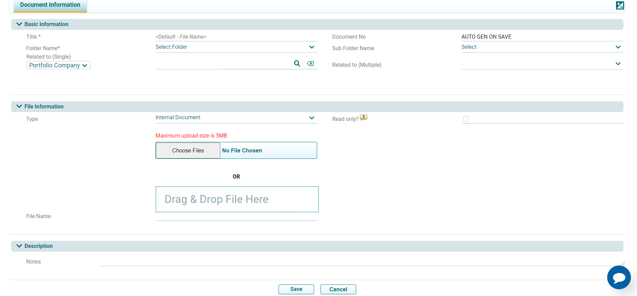
Task: Select the Document Information tab
Action: tap(50, 5)
